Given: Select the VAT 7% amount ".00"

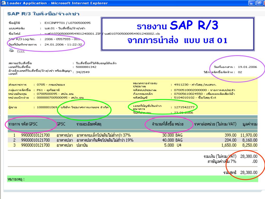Looking at the screenshot, I should pos(255,161).
